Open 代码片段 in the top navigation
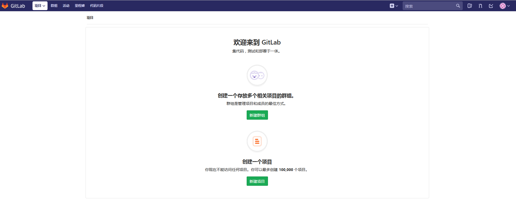 97,6
